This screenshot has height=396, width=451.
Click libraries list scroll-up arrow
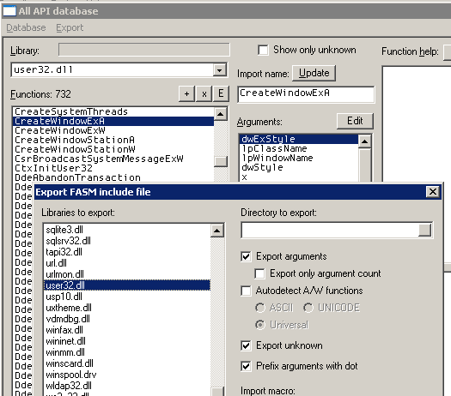(x=217, y=231)
